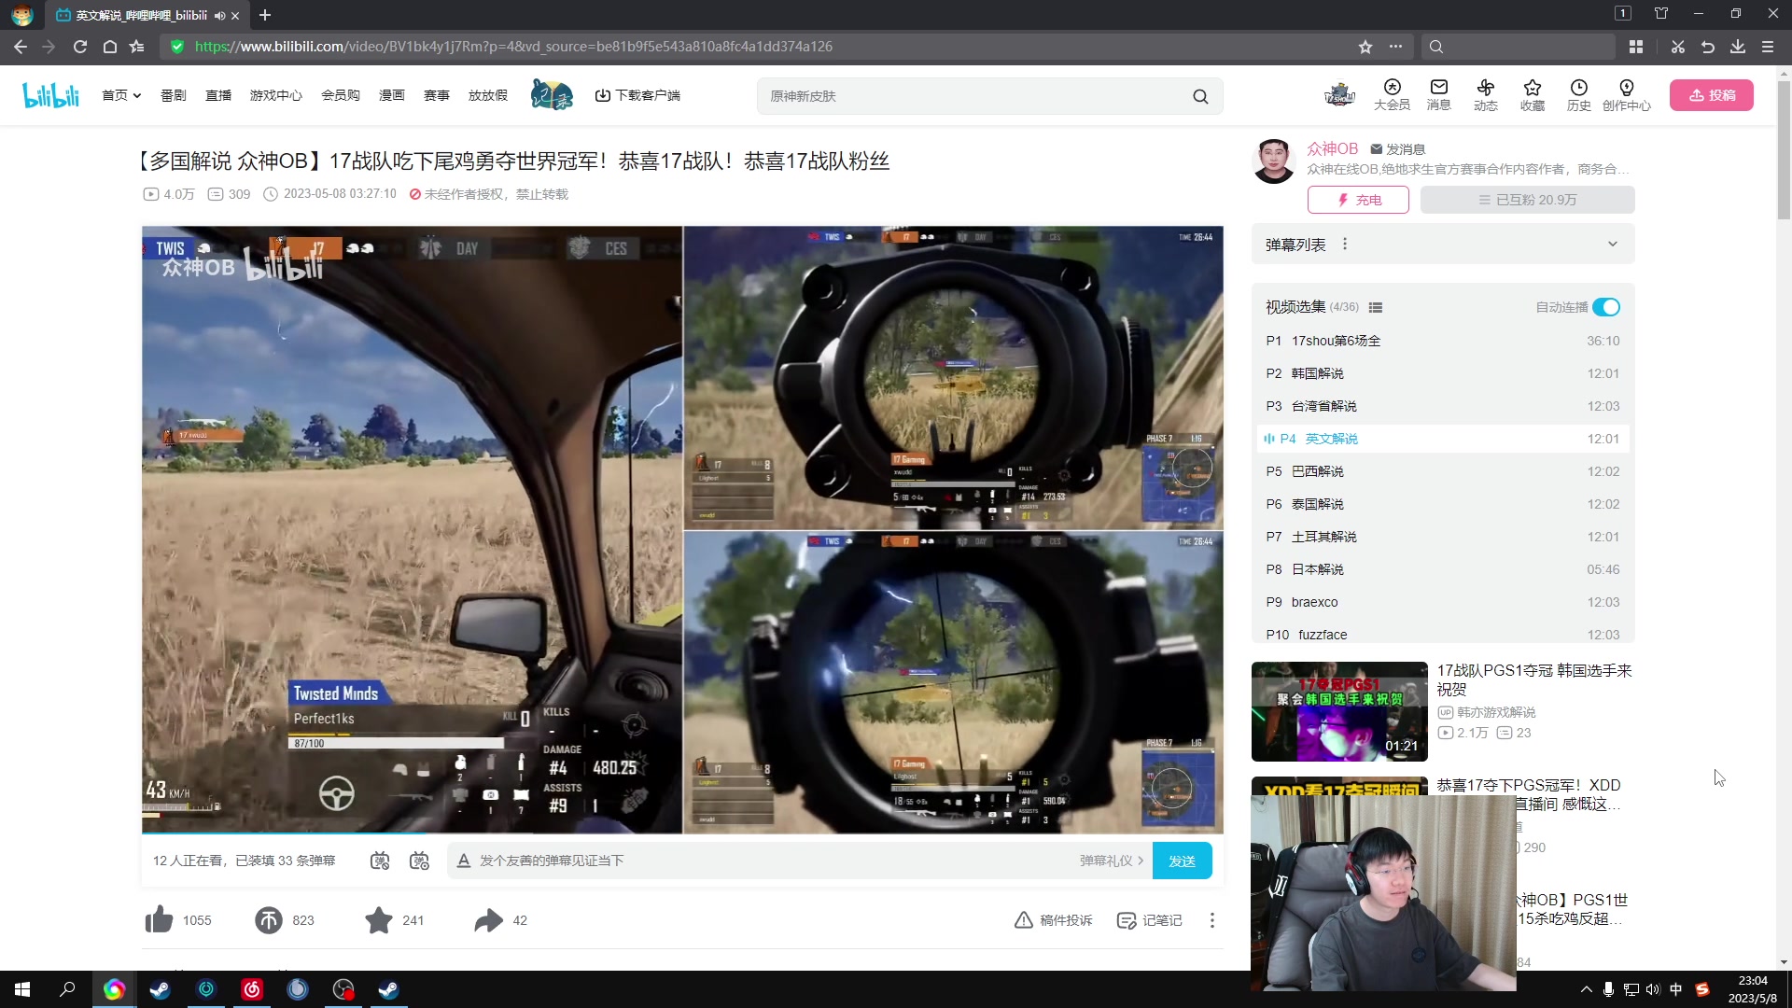Open thumbnail of 17战队PGS1夺冠 韩国选手来祝贺

1339,711
